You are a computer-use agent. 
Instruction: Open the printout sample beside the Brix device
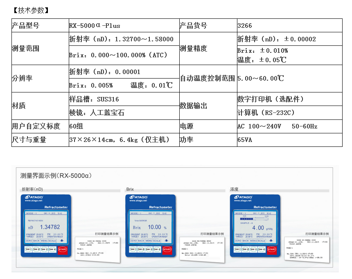pyautogui.click(x=202, y=250)
